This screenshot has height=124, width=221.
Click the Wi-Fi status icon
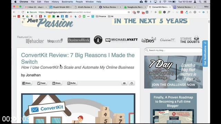pyautogui.click(x=165, y=2)
